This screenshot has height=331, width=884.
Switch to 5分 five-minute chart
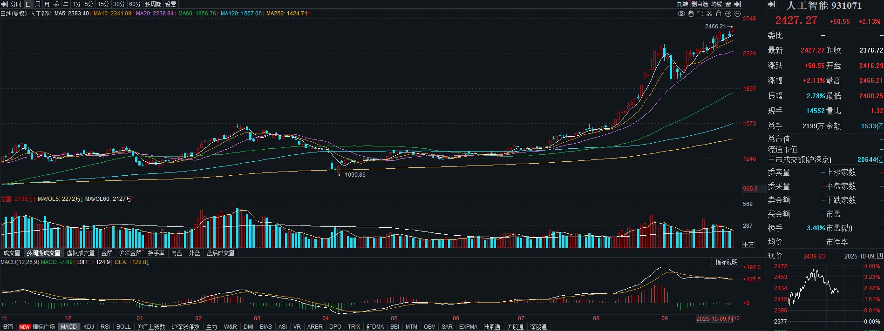(89, 4)
